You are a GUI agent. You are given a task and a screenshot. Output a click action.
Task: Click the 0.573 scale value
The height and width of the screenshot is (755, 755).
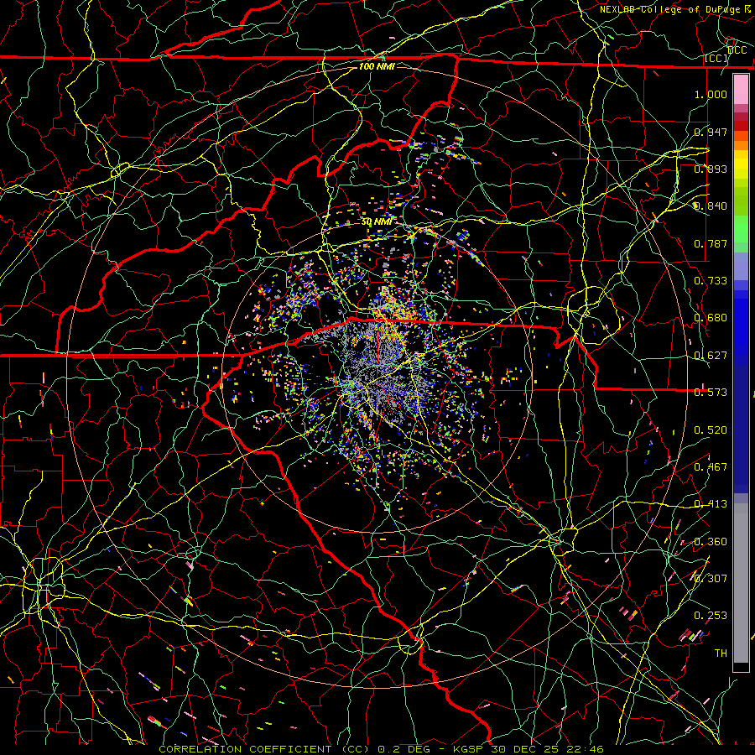(x=711, y=392)
